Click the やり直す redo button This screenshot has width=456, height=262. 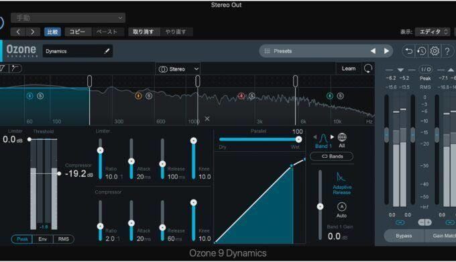(176, 32)
